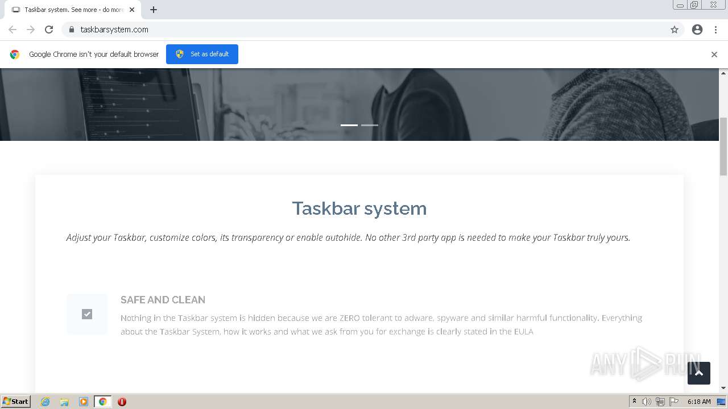Image resolution: width=728 pixels, height=409 pixels.
Task: Open Windows Explorer folder in taskbar
Action: click(64, 402)
